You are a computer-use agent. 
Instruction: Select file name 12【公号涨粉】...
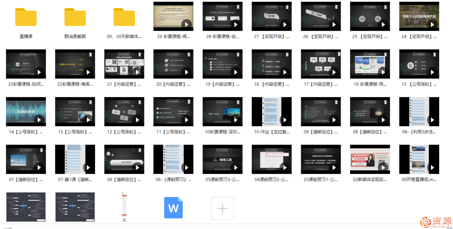124,132
